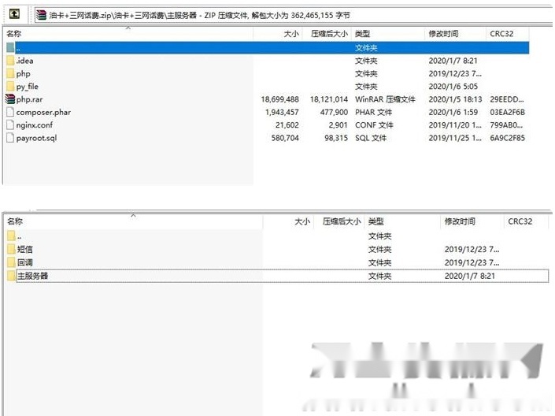Click CRC value 03EA2F6B

[x=507, y=113]
